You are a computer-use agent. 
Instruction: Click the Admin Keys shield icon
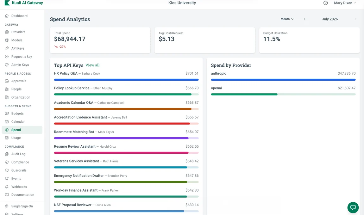7,65
